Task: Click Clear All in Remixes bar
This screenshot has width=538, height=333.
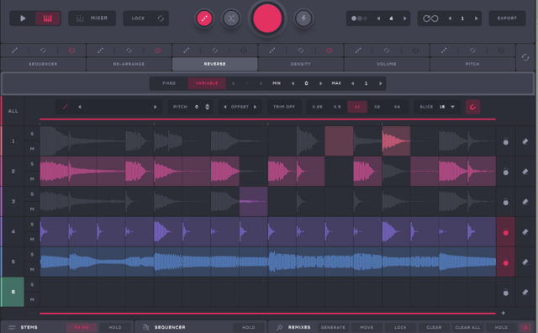Action: tap(467, 327)
